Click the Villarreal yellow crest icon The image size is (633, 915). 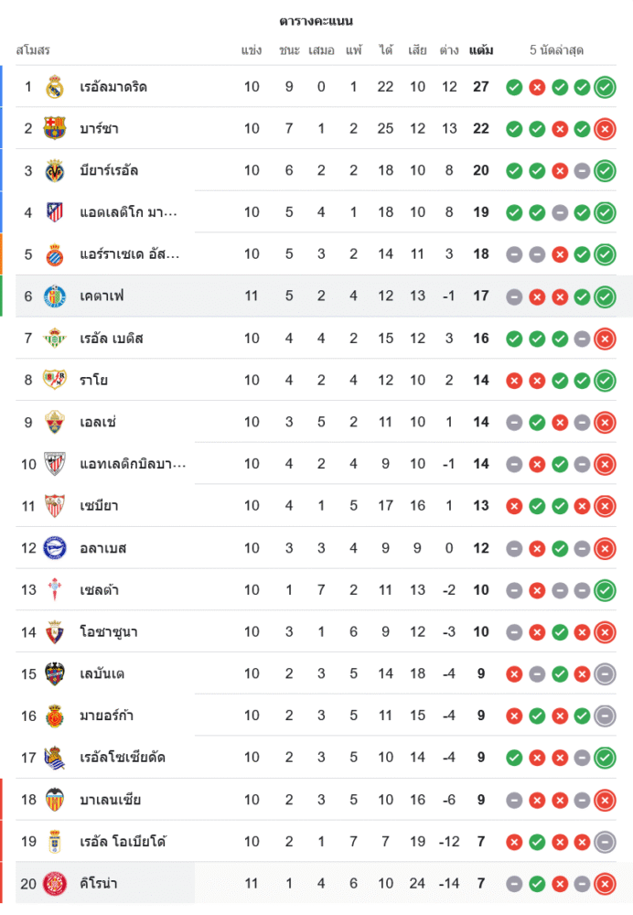[x=55, y=170]
